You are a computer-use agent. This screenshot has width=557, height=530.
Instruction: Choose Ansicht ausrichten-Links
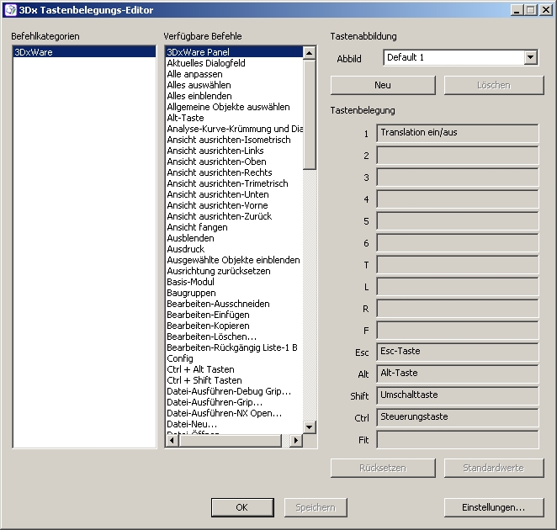point(234,151)
